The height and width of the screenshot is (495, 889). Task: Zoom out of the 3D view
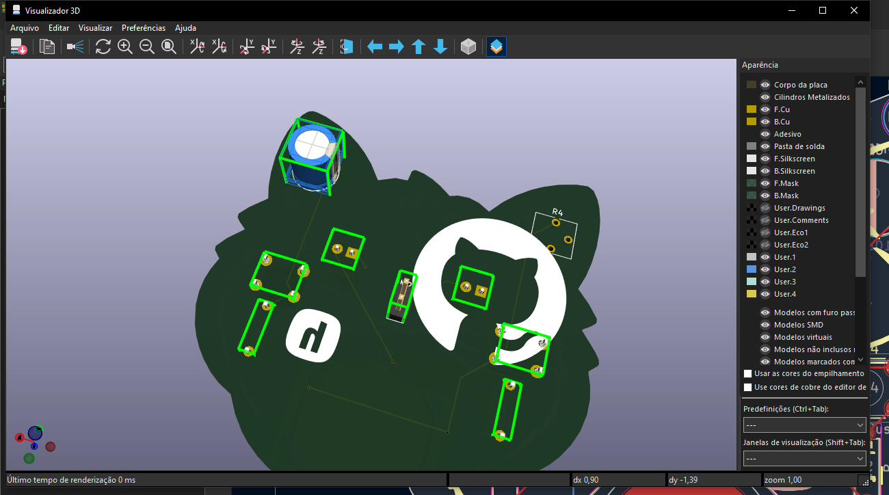pos(147,46)
